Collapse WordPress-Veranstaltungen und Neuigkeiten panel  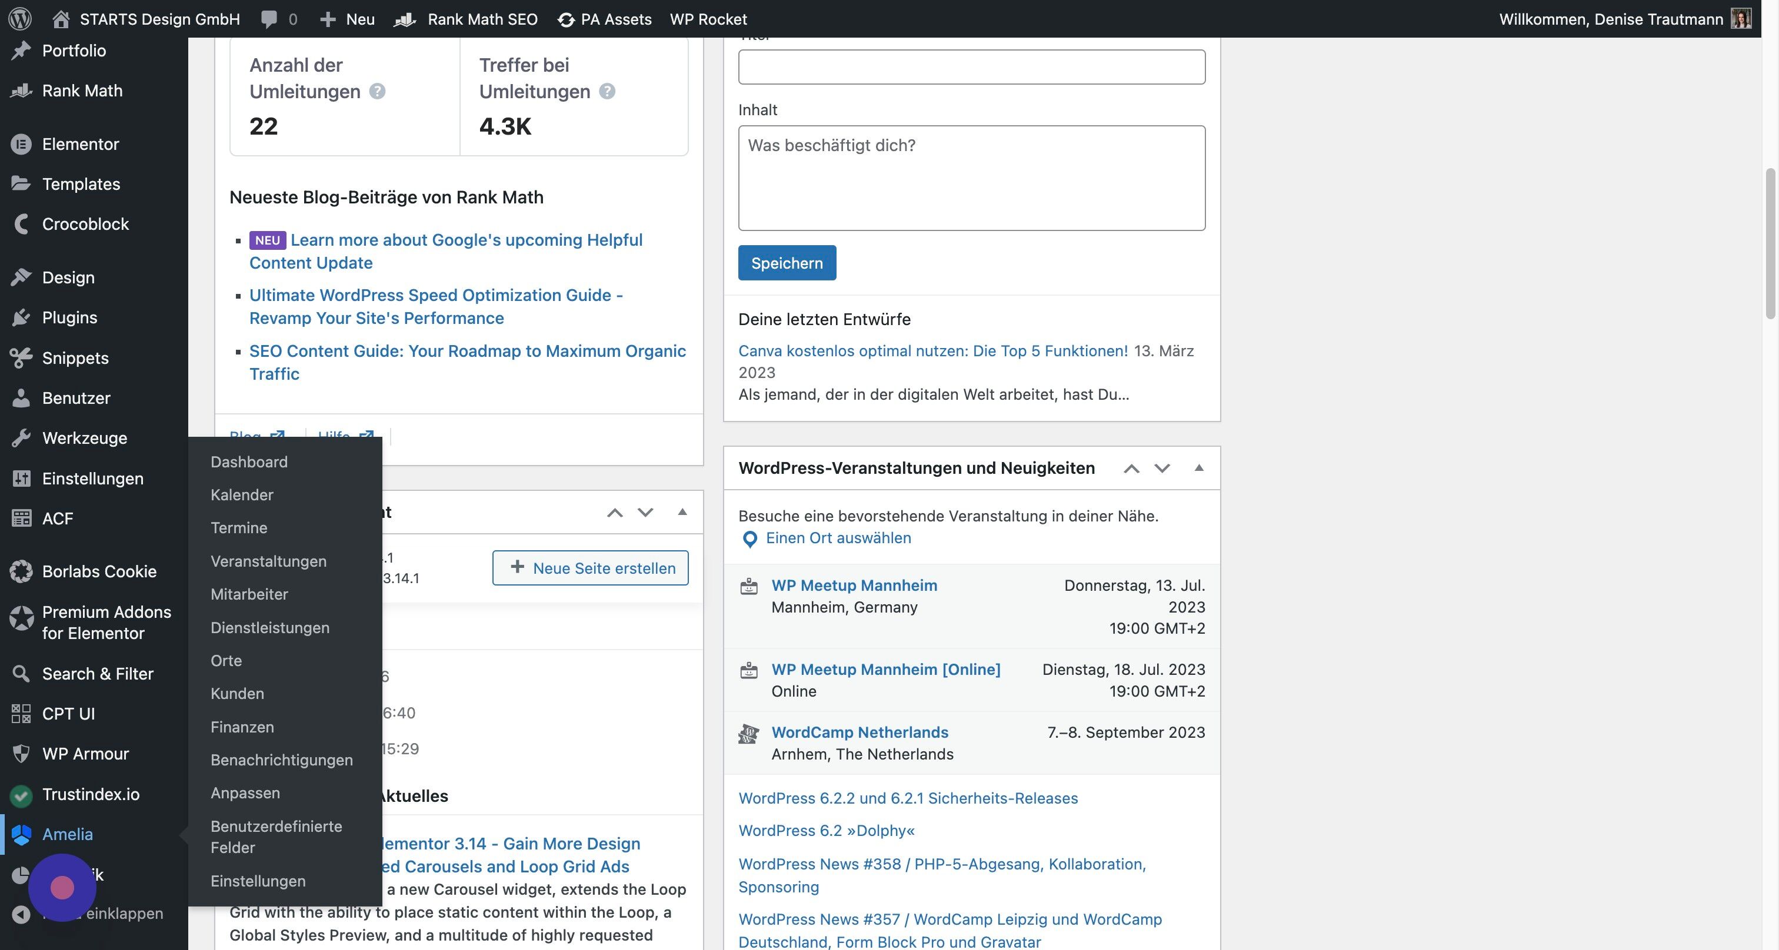(x=1199, y=468)
